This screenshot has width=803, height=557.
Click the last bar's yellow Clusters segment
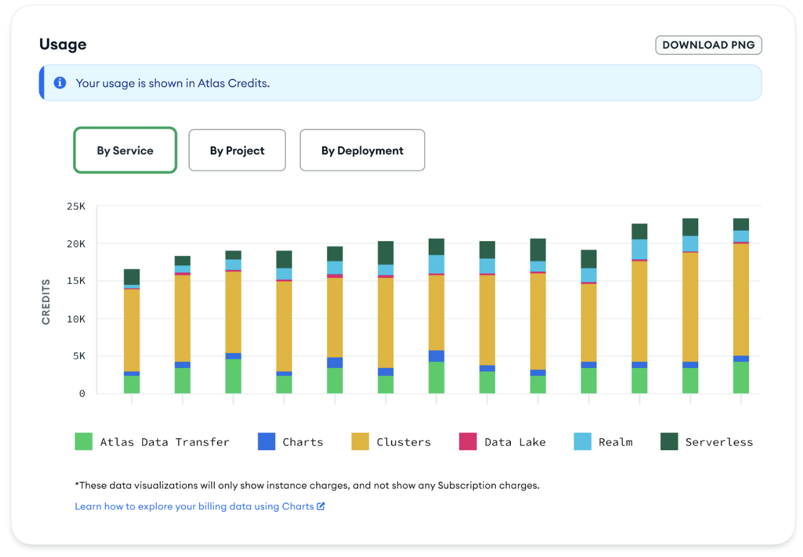(741, 299)
